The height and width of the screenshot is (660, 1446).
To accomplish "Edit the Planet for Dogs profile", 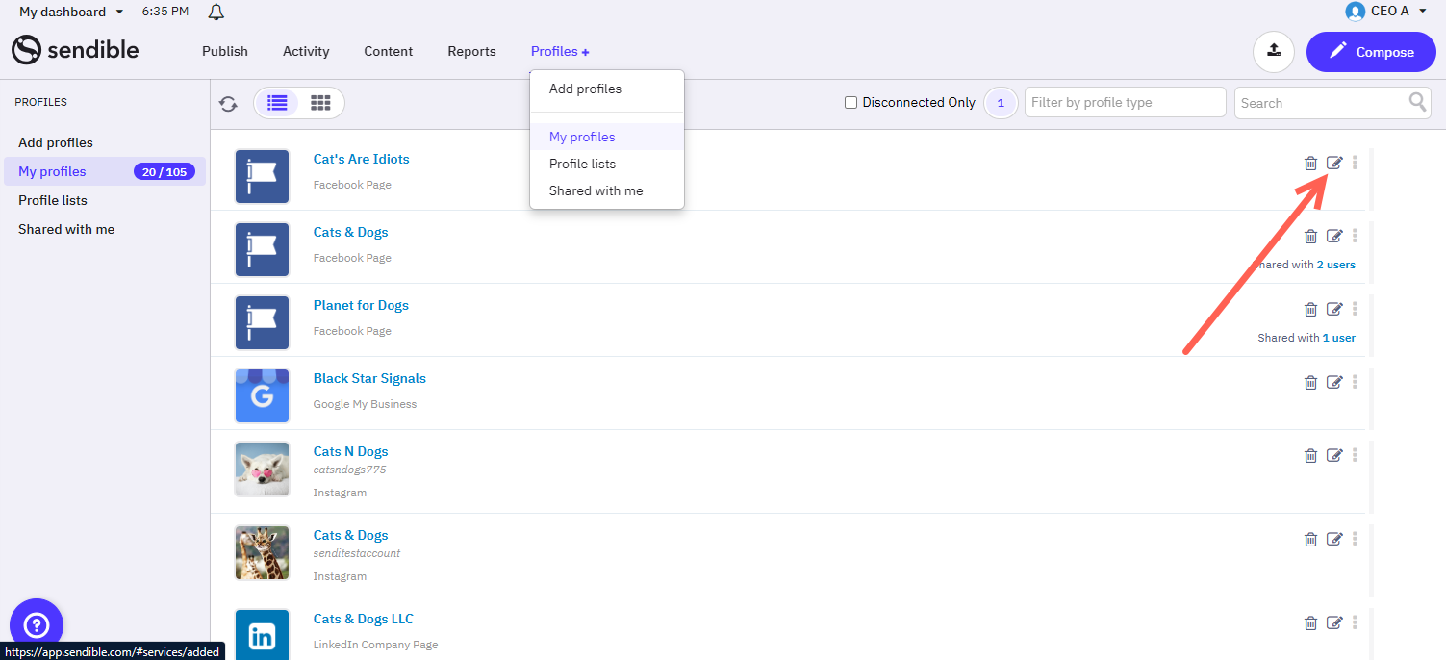I will (x=1334, y=309).
